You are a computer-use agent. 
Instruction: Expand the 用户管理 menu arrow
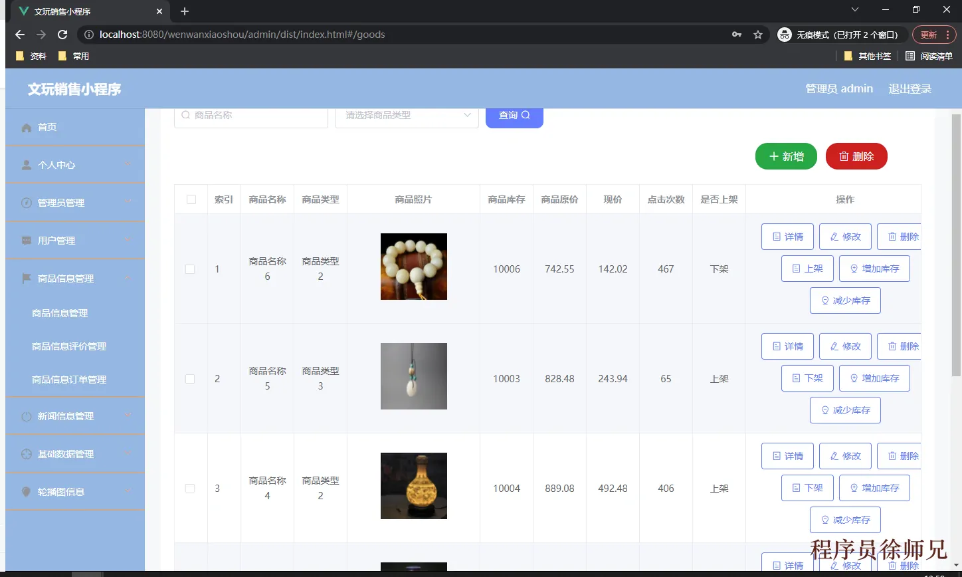point(128,240)
